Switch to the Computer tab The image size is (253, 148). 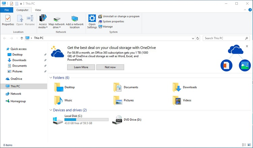22,10
